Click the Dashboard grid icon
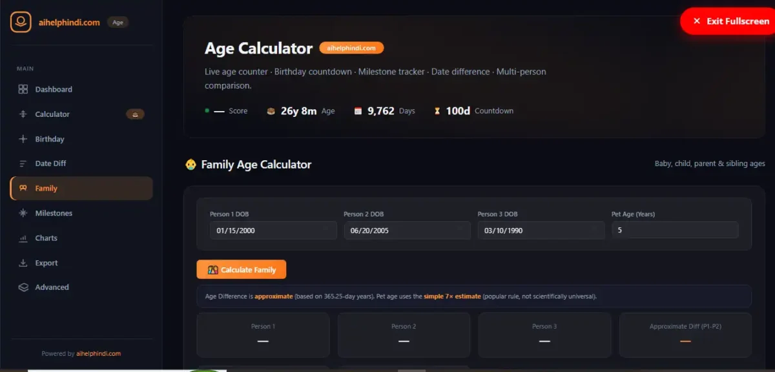The height and width of the screenshot is (372, 775). click(x=23, y=89)
